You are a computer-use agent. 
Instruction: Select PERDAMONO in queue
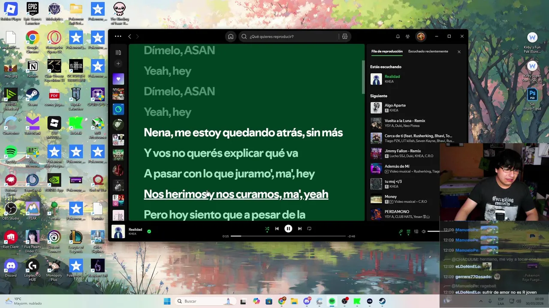click(404, 213)
